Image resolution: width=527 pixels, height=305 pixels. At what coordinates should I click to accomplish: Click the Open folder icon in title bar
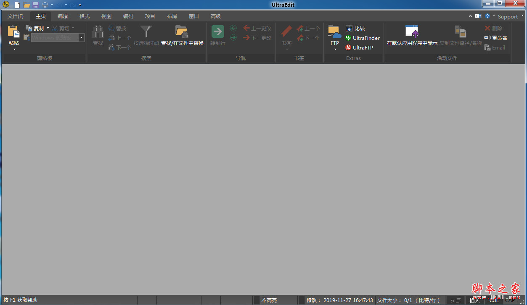coord(26,5)
